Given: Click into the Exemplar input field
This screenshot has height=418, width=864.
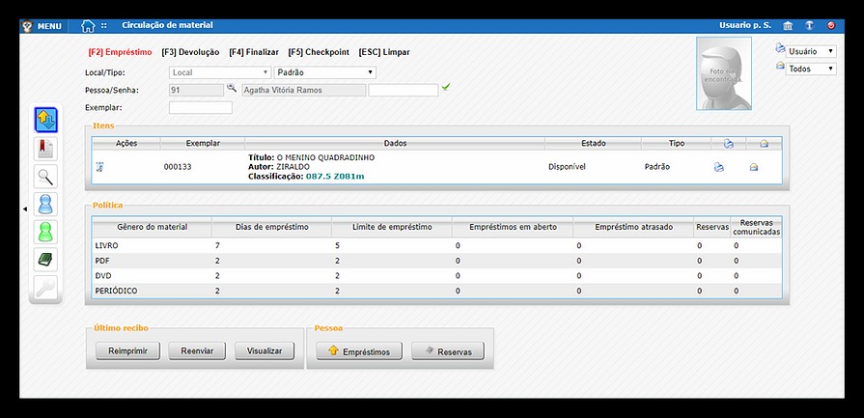Looking at the screenshot, I should (x=200, y=107).
